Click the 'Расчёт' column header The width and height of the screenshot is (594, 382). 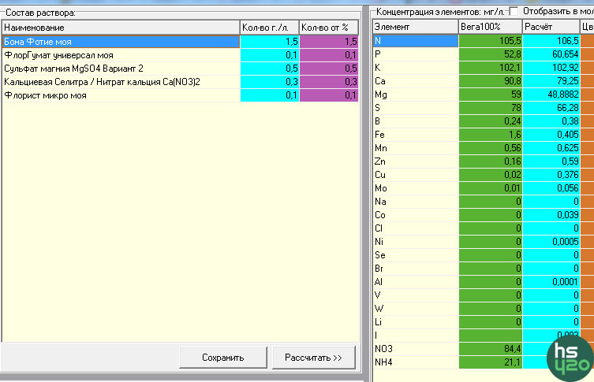pos(551,27)
